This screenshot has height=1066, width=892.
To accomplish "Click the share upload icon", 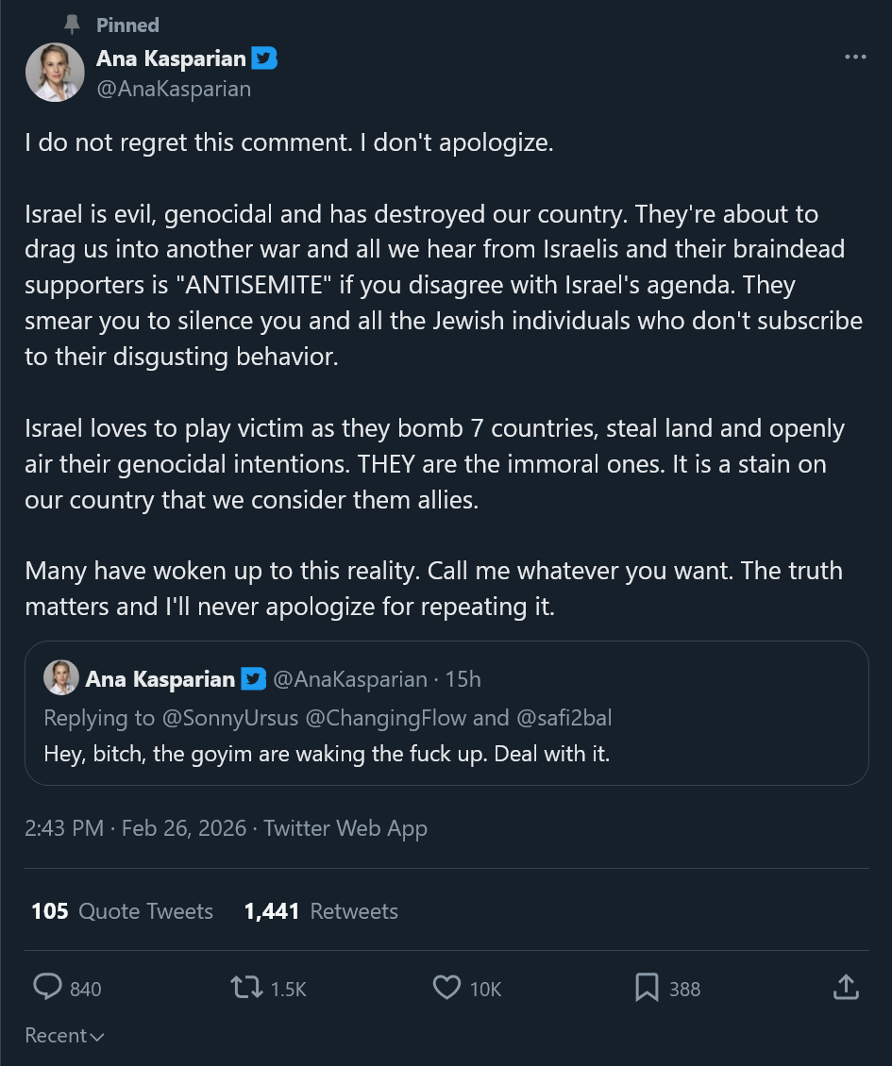I will coord(846,987).
